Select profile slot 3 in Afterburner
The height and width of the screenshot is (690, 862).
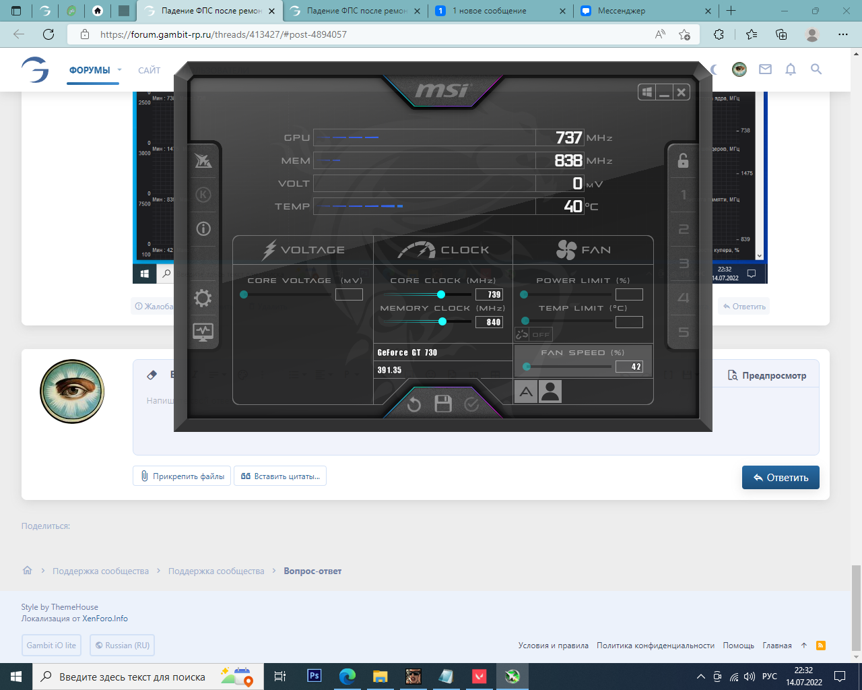(684, 263)
